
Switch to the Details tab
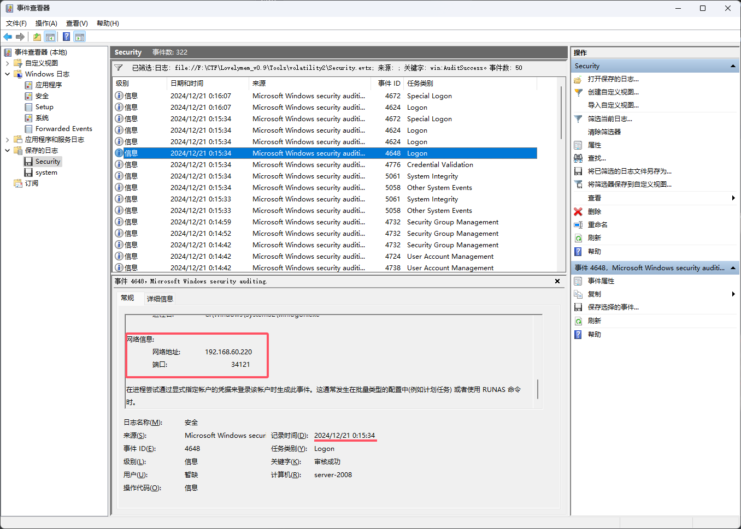point(160,299)
